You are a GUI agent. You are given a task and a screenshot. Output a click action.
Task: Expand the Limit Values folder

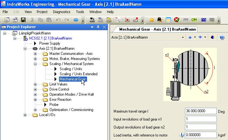click(35, 84)
